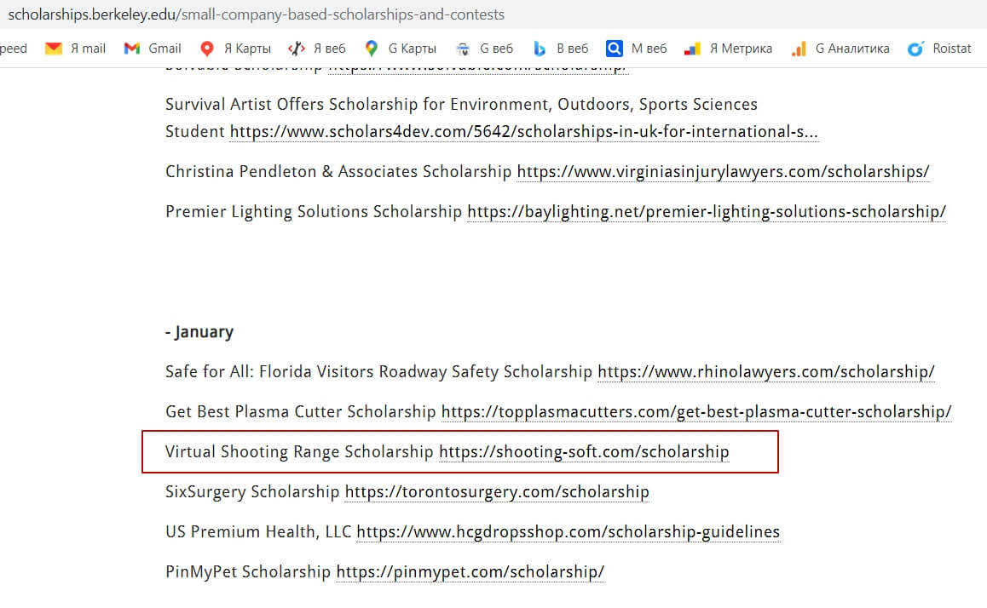Visit the torontosurgery.com scholarship link
Image resolution: width=987 pixels, height=608 pixels.
pos(496,492)
